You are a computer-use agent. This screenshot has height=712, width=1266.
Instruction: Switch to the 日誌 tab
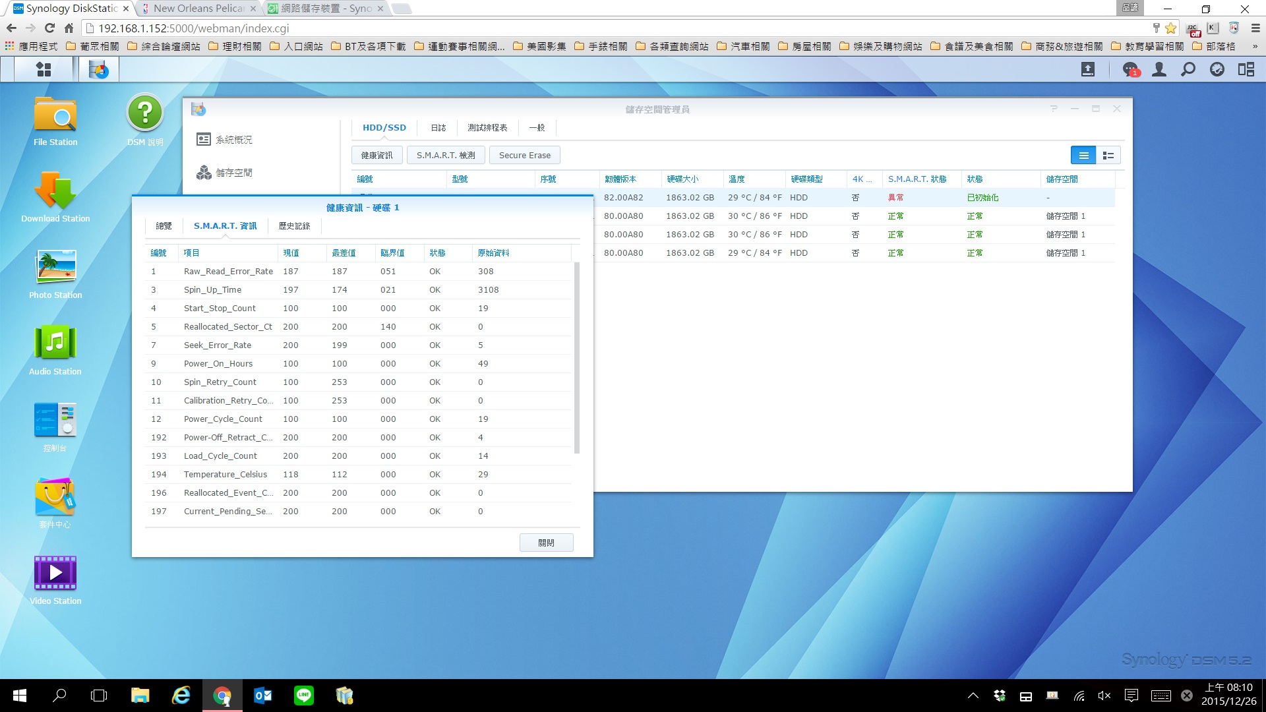click(438, 128)
